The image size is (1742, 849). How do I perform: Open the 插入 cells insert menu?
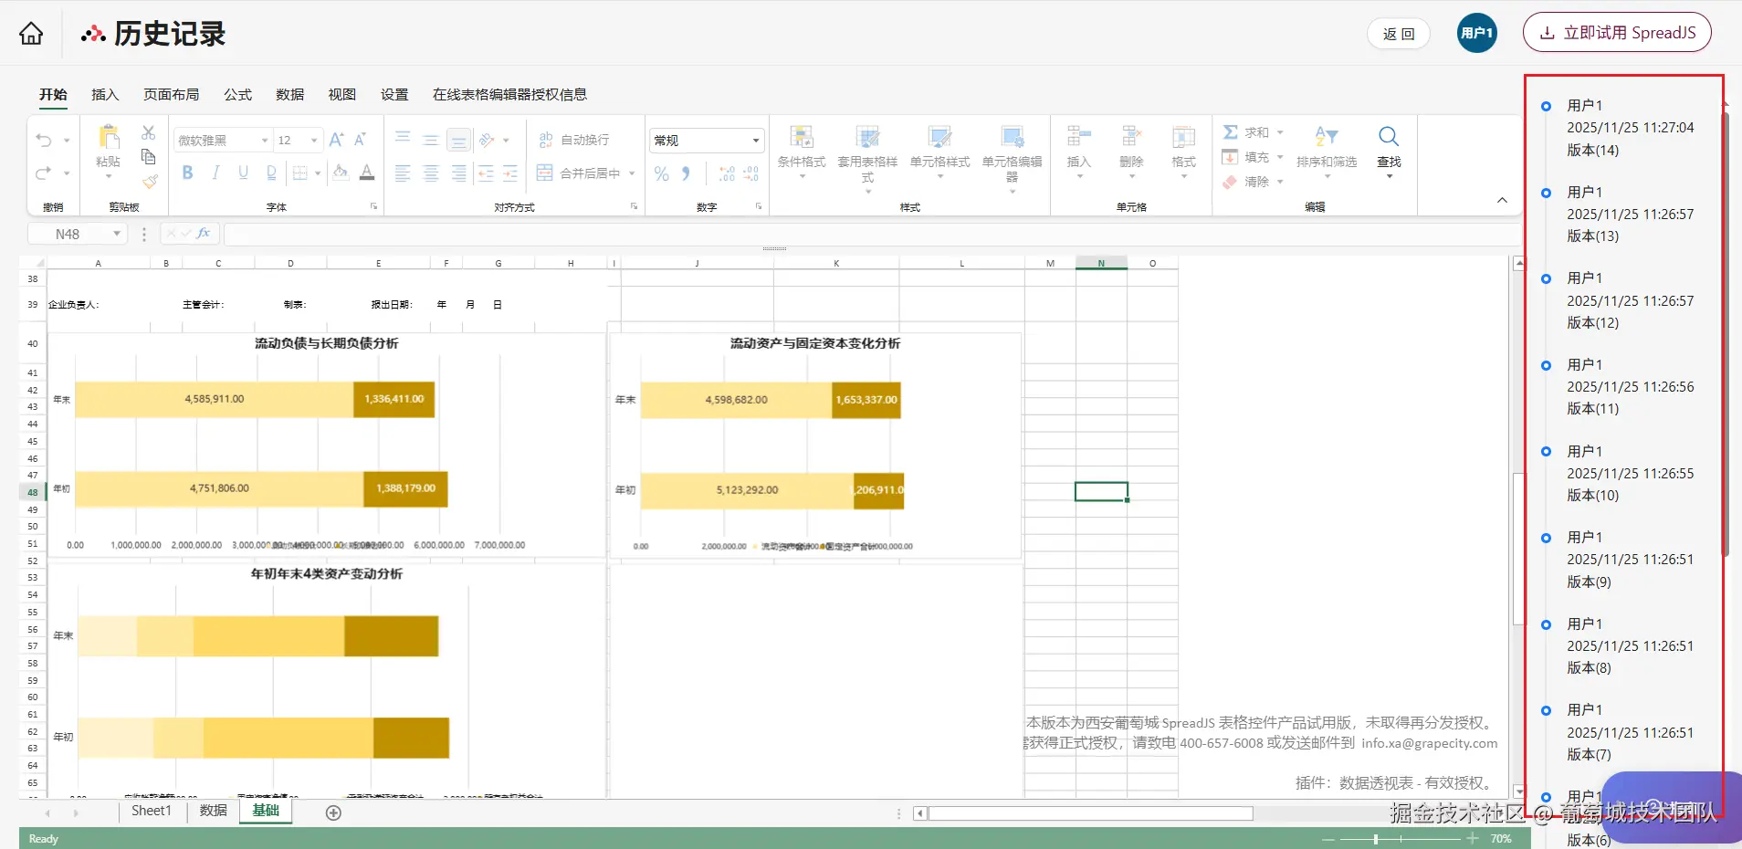pyautogui.click(x=1079, y=152)
